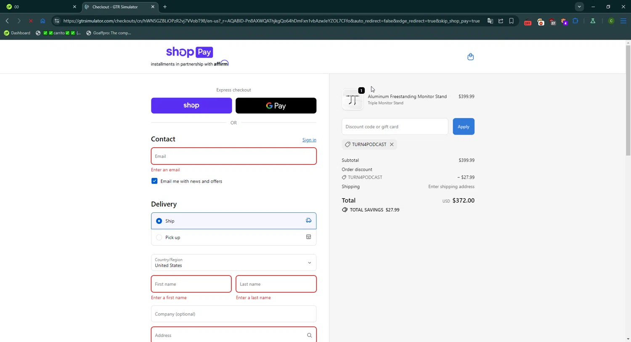Open the extension showing red OFF badge
The image size is (631, 342).
(x=528, y=21)
